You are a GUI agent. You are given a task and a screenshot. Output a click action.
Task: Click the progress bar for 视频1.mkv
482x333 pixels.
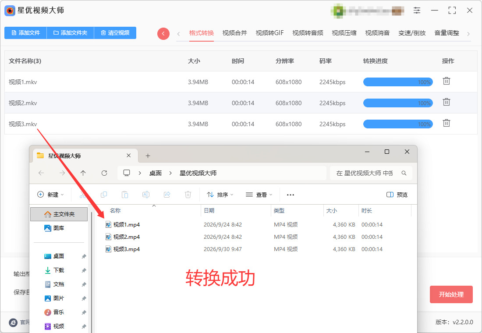[398, 82]
